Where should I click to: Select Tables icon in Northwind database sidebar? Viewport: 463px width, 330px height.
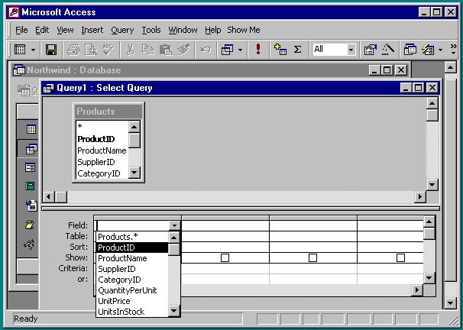[31, 129]
